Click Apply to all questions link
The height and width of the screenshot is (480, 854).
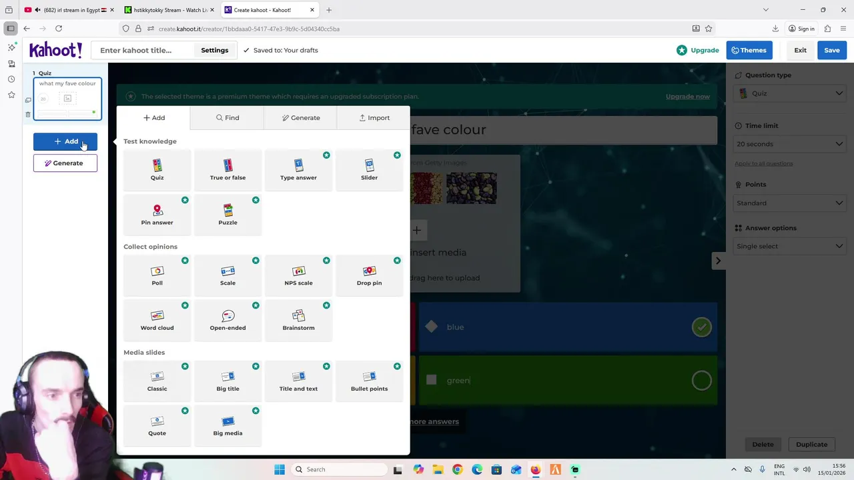coord(763,163)
